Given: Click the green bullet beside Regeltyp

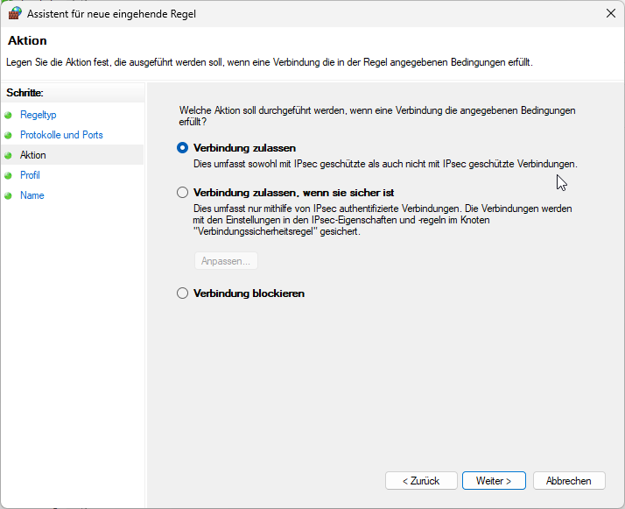Looking at the screenshot, I should coord(10,115).
